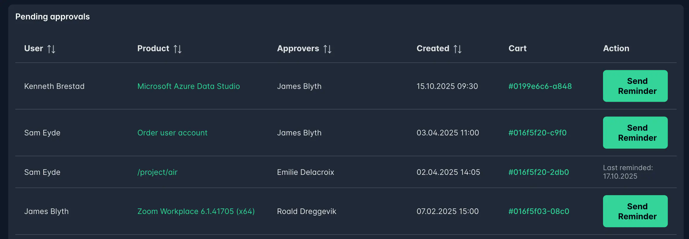Click the Pending approvals heading

tap(53, 16)
